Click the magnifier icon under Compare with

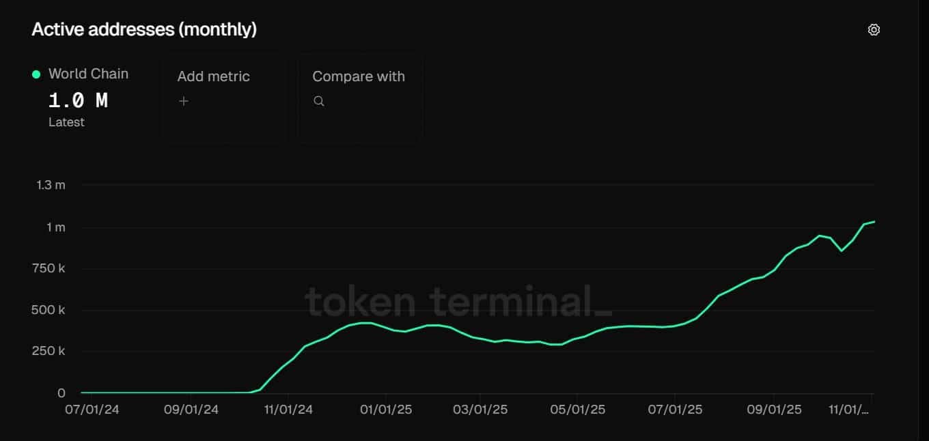coord(318,100)
